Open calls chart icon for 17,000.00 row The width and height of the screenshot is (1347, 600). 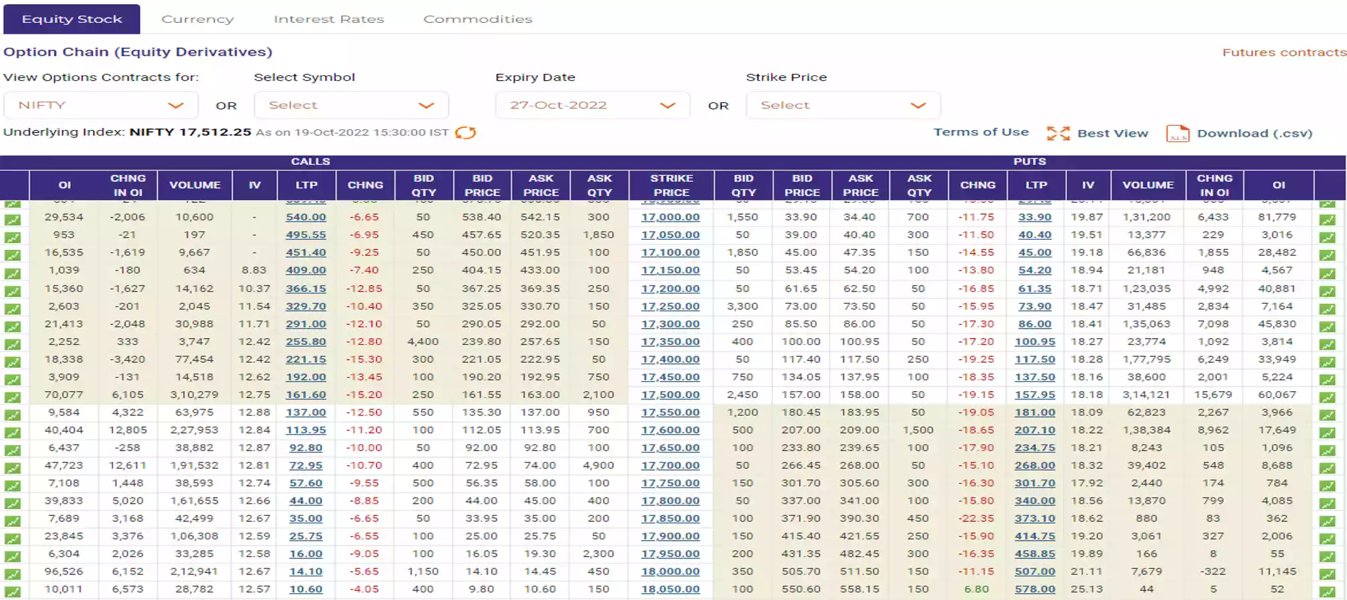point(13,220)
